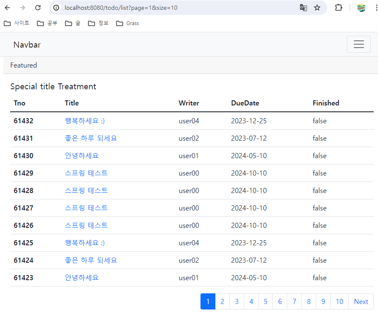Viewport: 378px width, 318px height.
Task: Open 스프링 테스트 link in row 61426
Action: coord(86,225)
